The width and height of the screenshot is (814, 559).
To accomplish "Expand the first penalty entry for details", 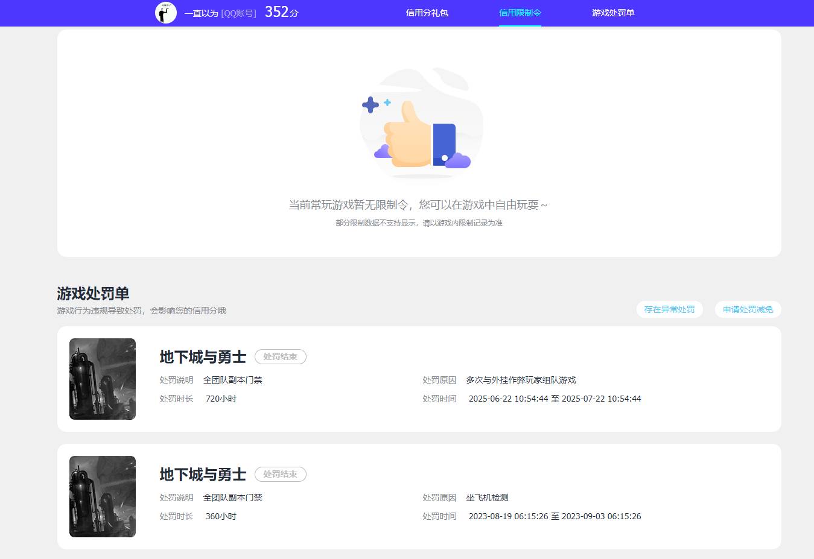I will [418, 379].
